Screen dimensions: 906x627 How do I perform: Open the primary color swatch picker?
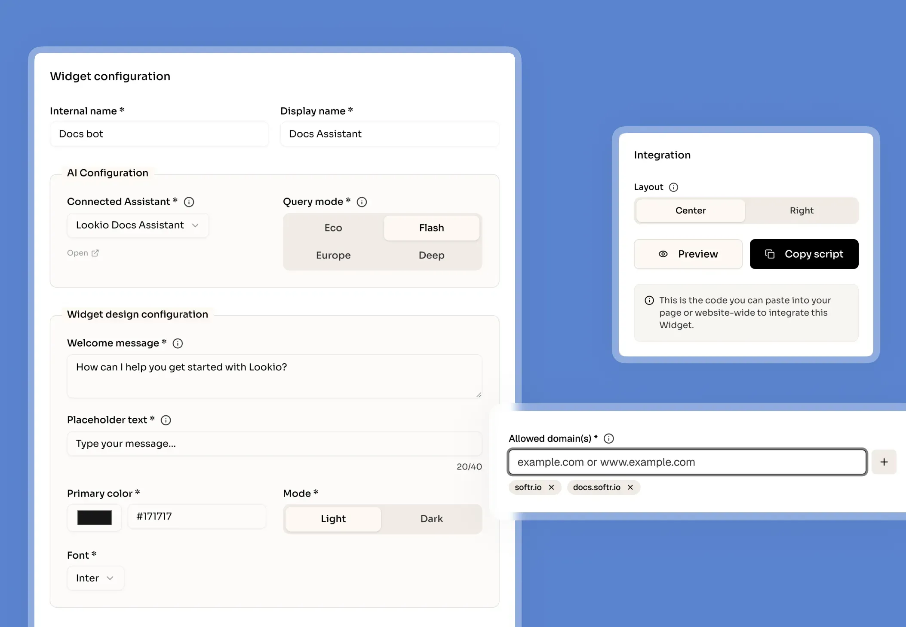(x=95, y=518)
